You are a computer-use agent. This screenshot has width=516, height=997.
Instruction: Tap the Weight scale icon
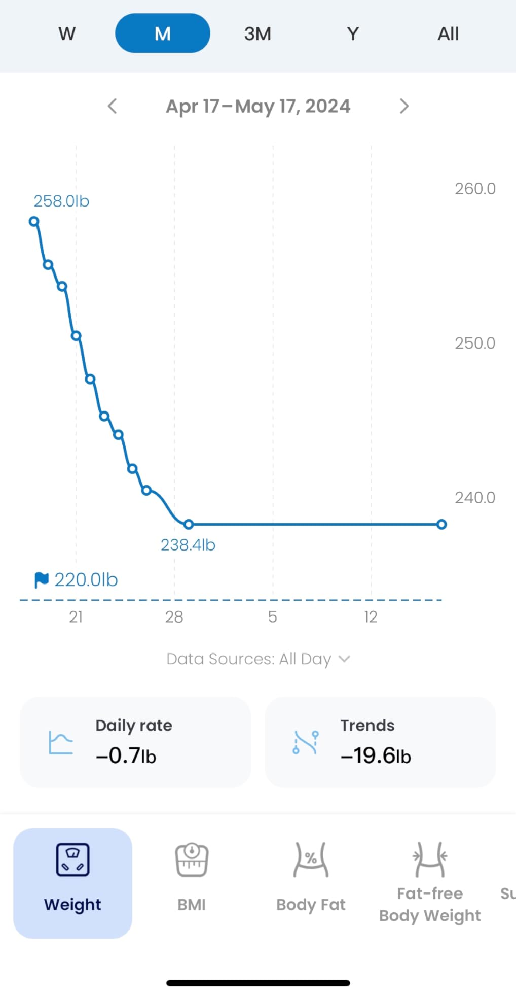pos(72,860)
